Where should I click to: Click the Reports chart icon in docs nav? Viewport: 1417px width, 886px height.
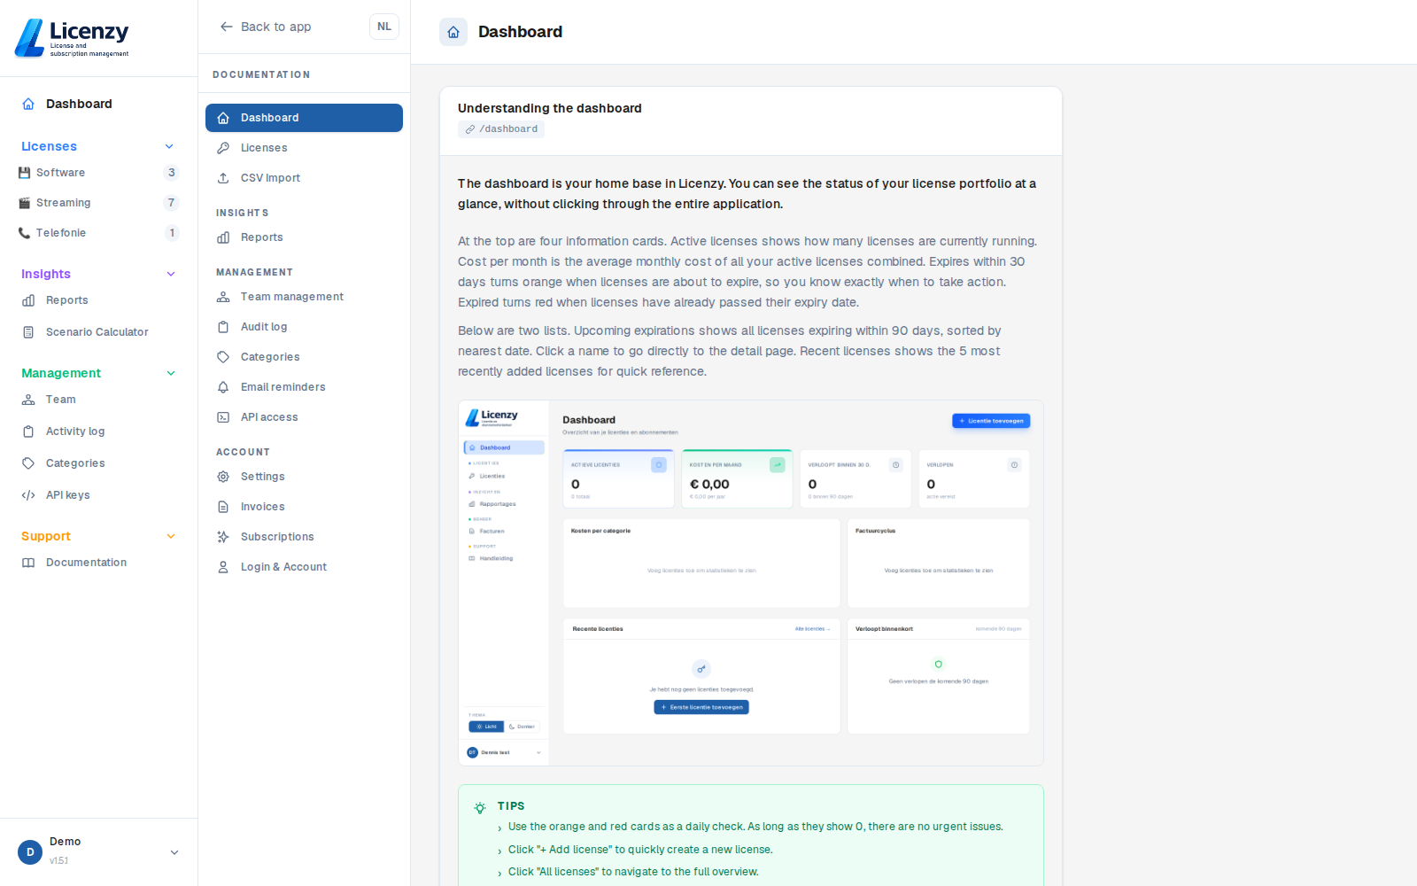click(223, 237)
